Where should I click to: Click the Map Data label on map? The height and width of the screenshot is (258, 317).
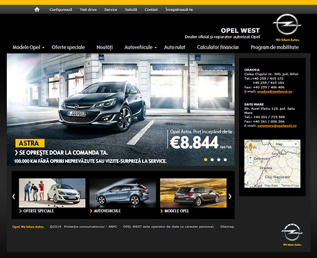point(271,186)
